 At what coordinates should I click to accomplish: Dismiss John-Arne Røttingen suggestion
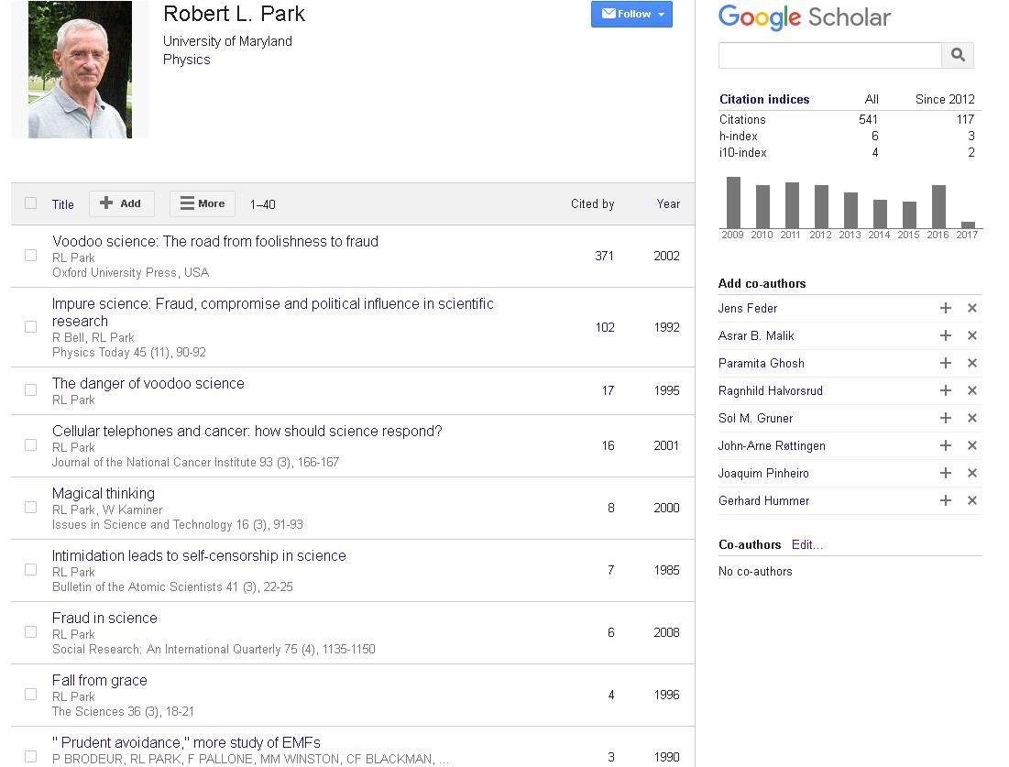[x=972, y=445]
